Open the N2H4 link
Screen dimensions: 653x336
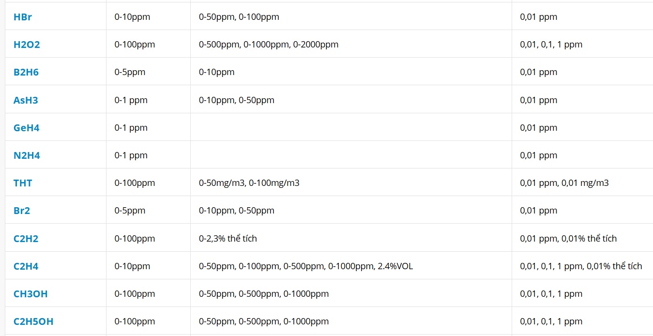(27, 155)
